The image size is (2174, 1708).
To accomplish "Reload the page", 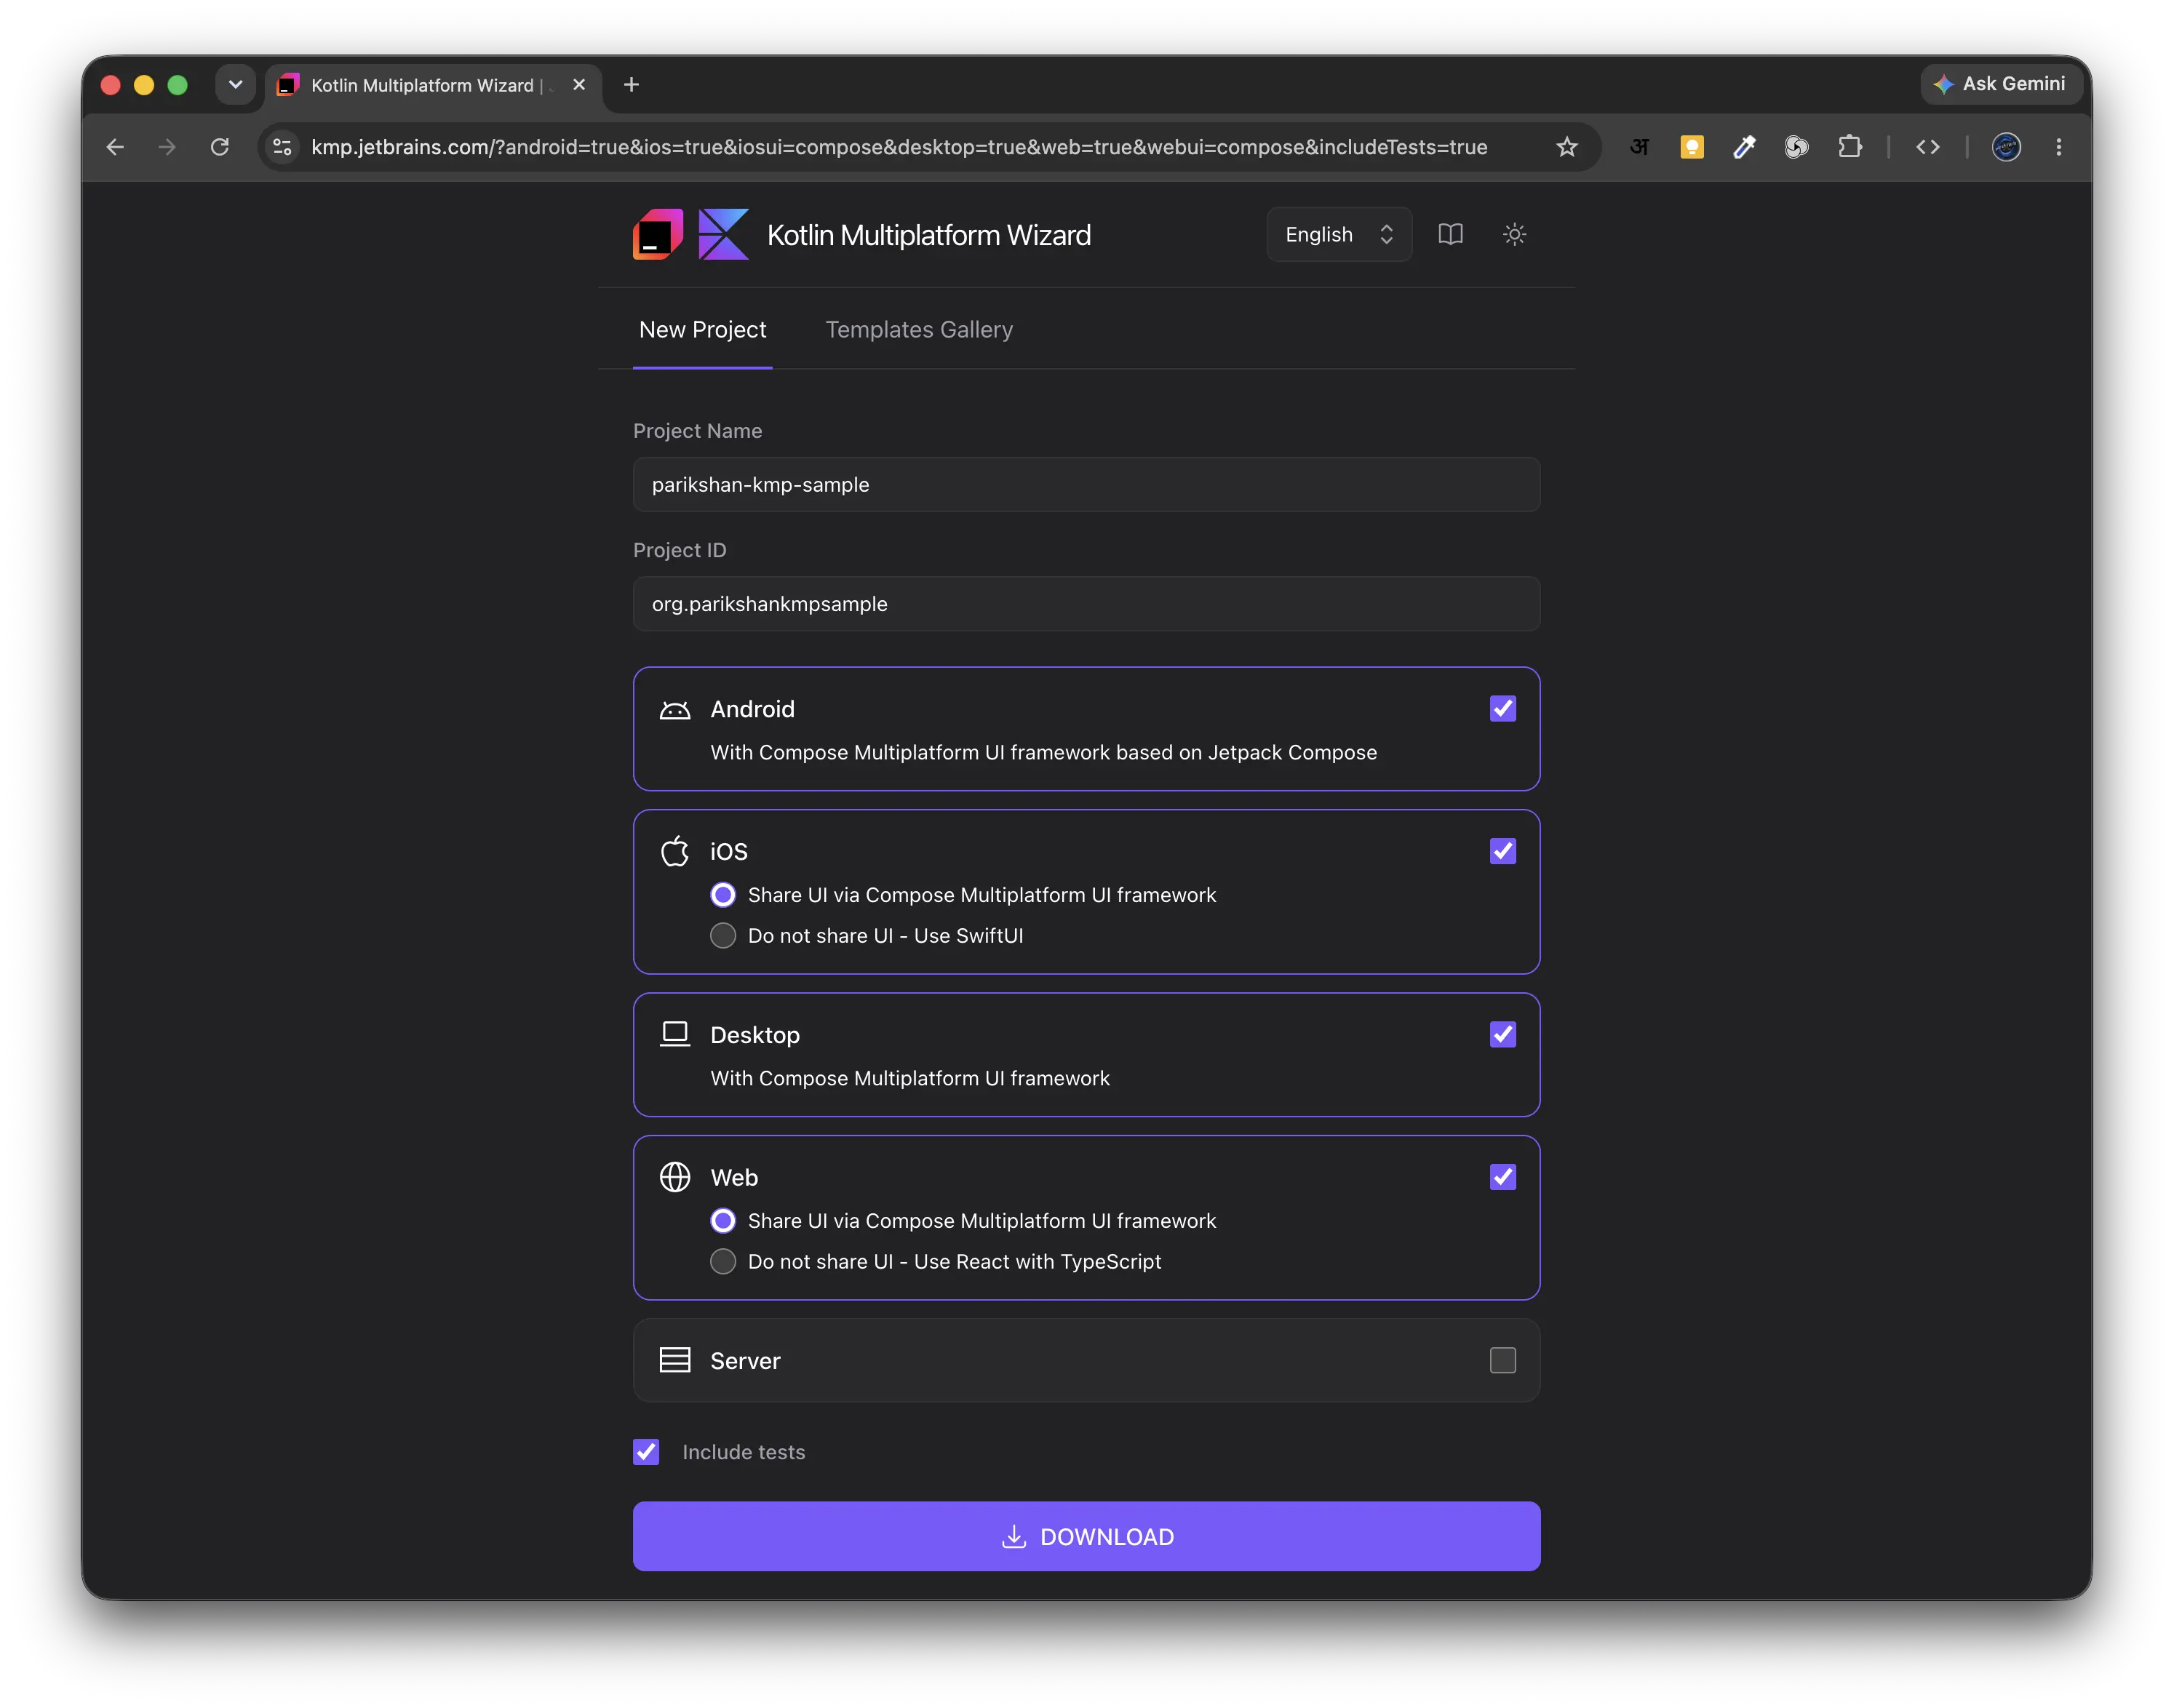I will (220, 147).
